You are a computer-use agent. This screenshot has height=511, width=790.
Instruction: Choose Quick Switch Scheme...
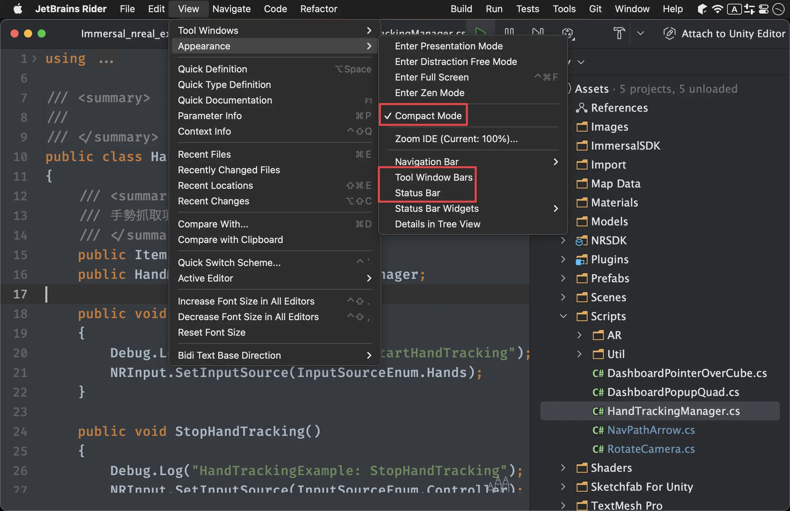pyautogui.click(x=275, y=263)
